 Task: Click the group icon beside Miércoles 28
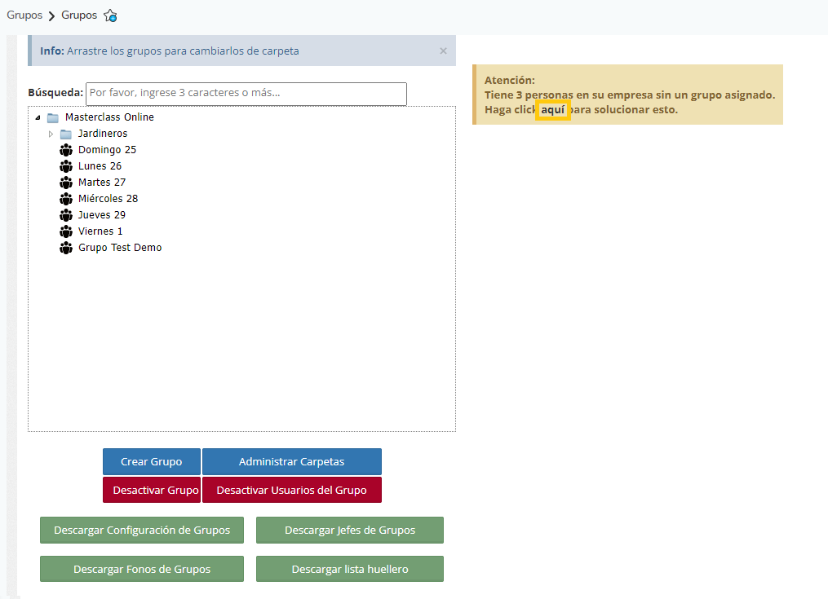[66, 199]
